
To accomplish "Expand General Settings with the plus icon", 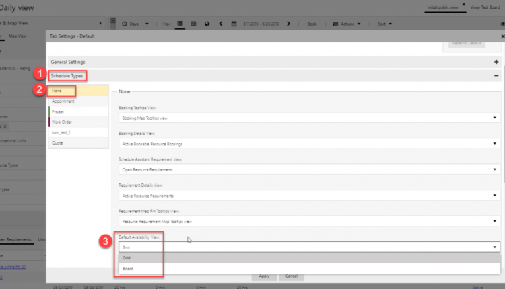I will tap(496, 61).
